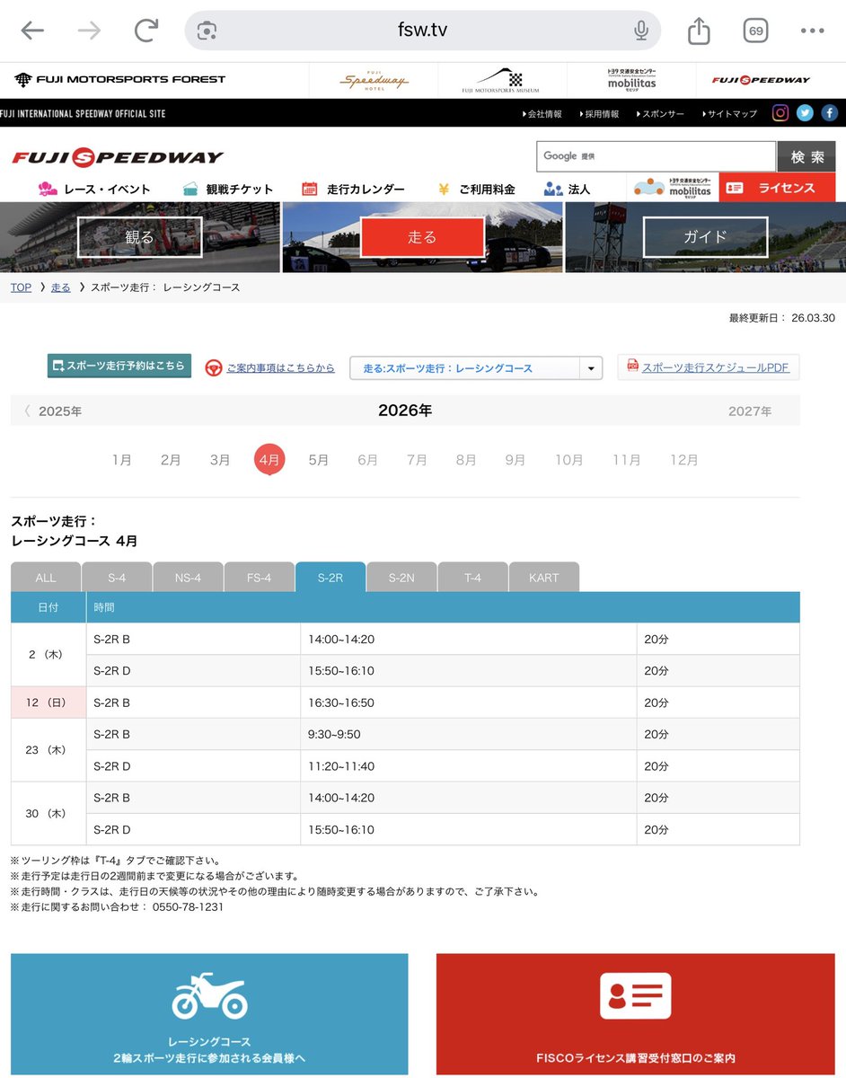Open 法人 menu
The height and width of the screenshot is (1078, 846).
pyautogui.click(x=567, y=189)
